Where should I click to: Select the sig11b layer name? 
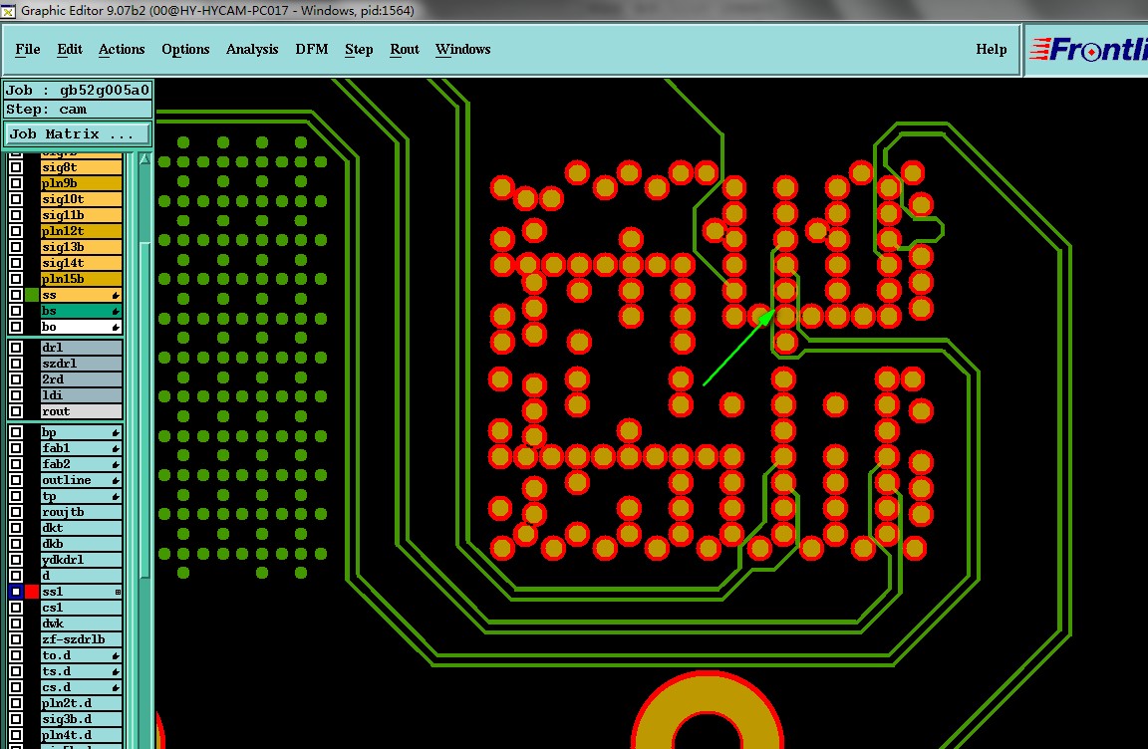82,215
